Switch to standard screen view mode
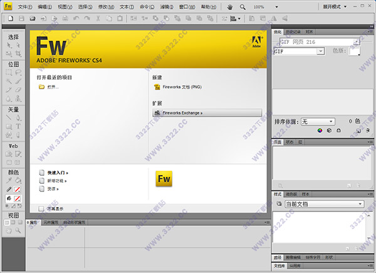The image size is (376, 273). pos(7,223)
